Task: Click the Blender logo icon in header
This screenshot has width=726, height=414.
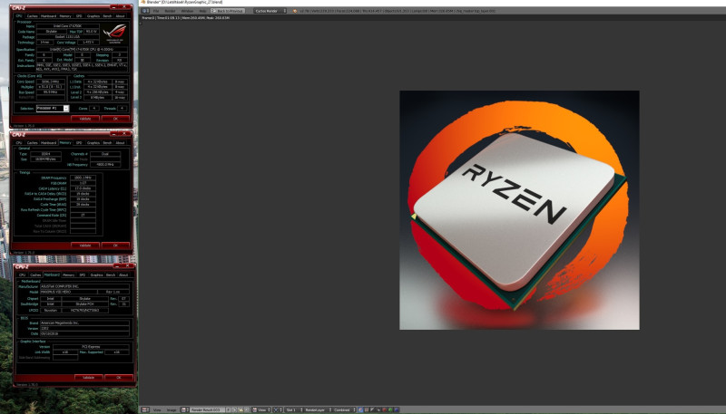Action: click(295, 11)
